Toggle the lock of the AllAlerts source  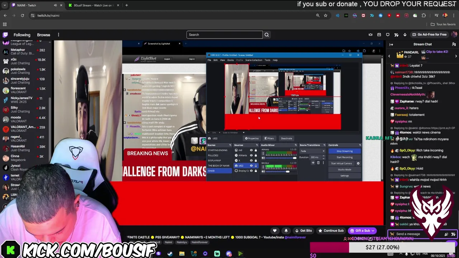tap(256, 155)
